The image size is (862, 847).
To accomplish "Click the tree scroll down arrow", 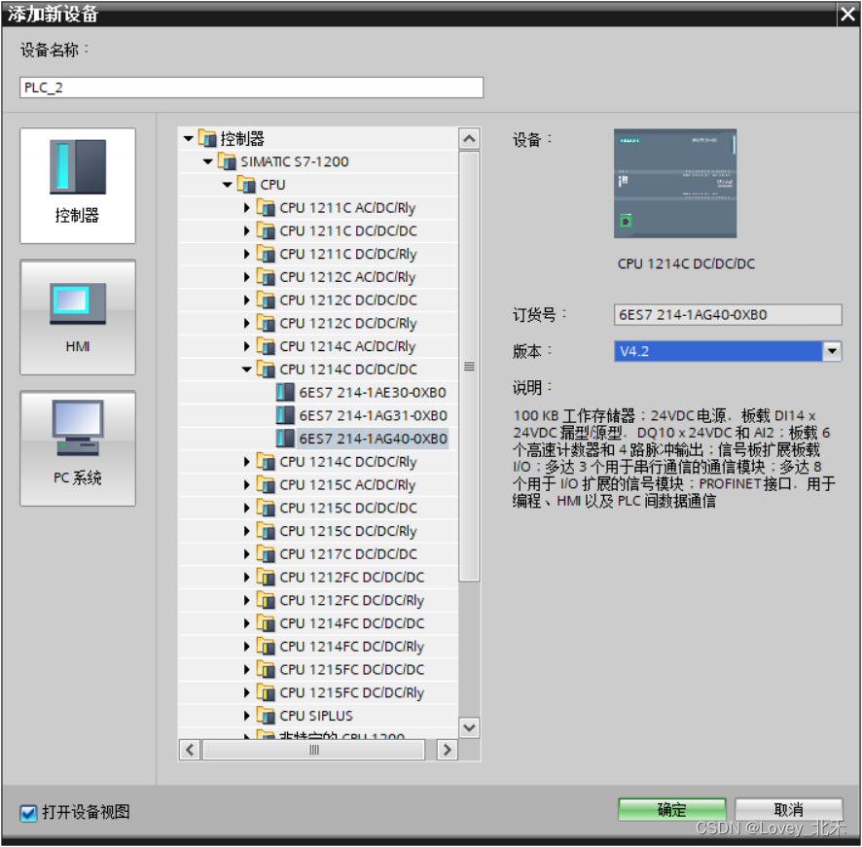I will [x=469, y=728].
